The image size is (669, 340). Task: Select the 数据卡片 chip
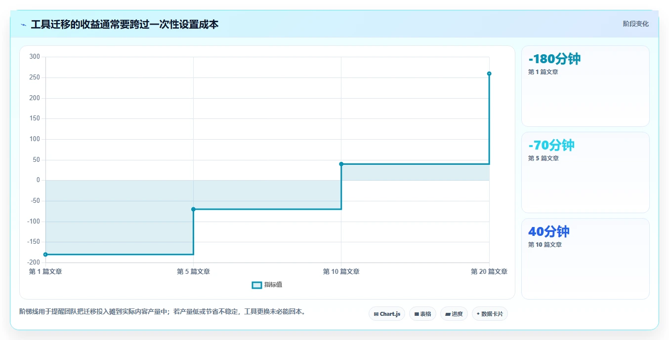490,314
